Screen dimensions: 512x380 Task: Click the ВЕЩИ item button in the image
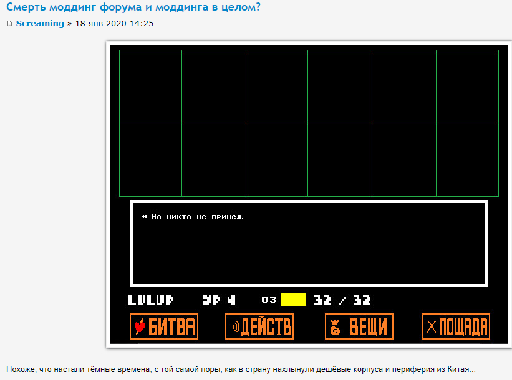pyautogui.click(x=359, y=326)
